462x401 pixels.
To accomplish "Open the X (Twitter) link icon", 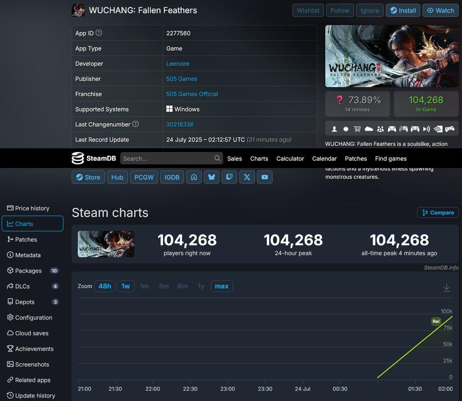I will click(x=247, y=177).
